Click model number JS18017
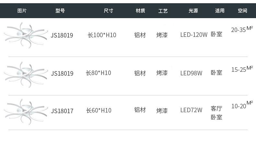Screen dimensions: 256x152 point(62,111)
